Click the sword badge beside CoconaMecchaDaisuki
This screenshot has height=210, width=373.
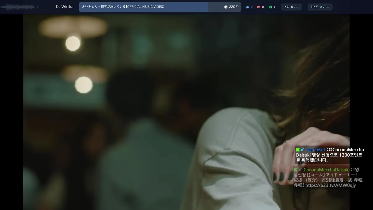[300, 170]
